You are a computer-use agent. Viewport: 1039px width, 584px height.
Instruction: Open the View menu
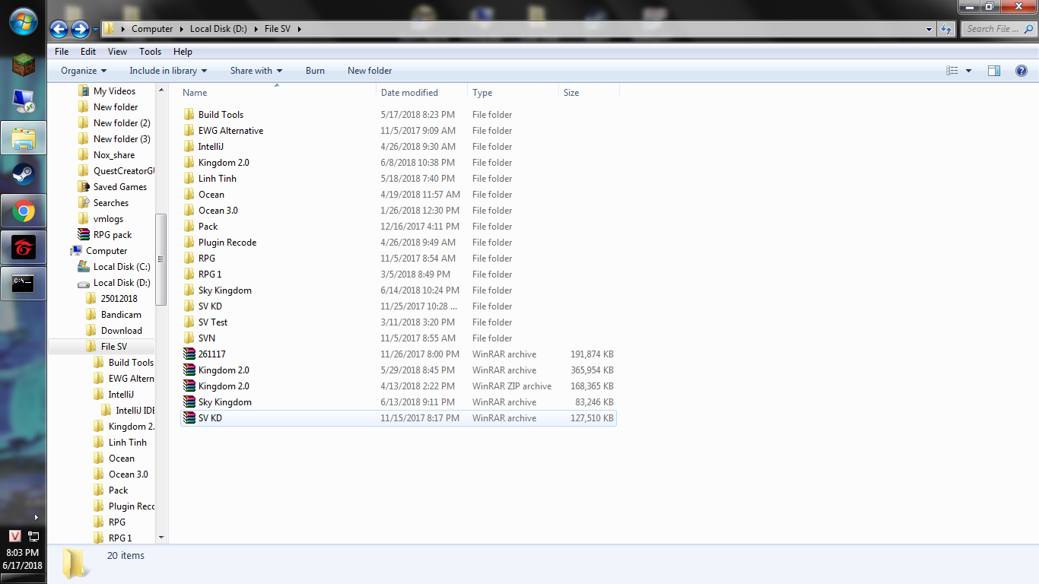117,52
